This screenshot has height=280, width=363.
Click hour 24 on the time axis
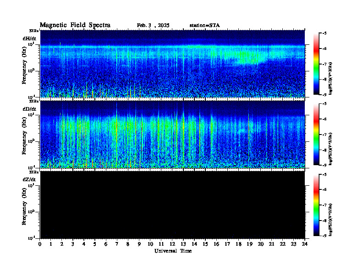coord(305,244)
